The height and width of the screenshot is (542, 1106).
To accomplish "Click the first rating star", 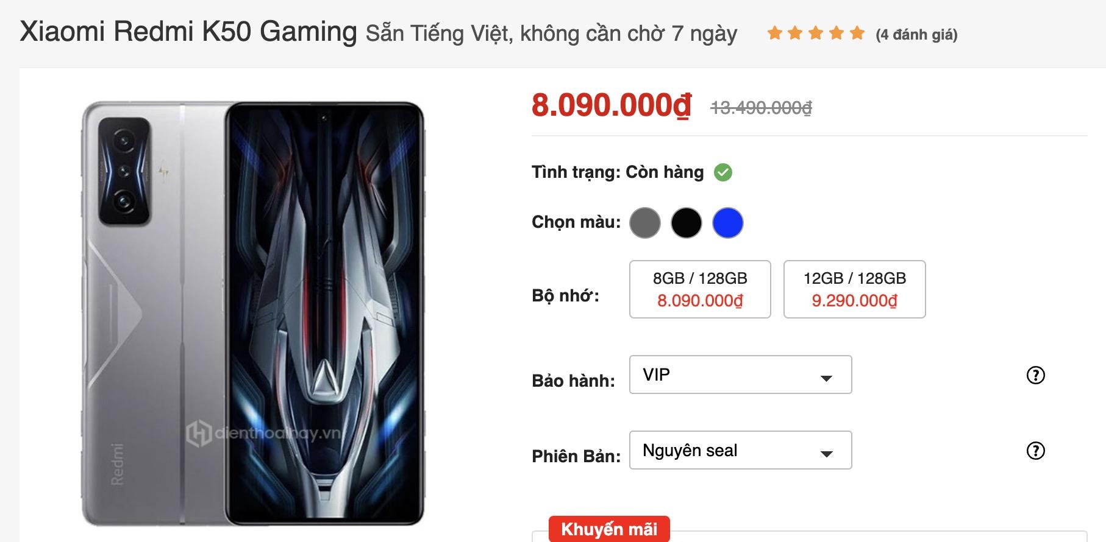I will [x=775, y=33].
